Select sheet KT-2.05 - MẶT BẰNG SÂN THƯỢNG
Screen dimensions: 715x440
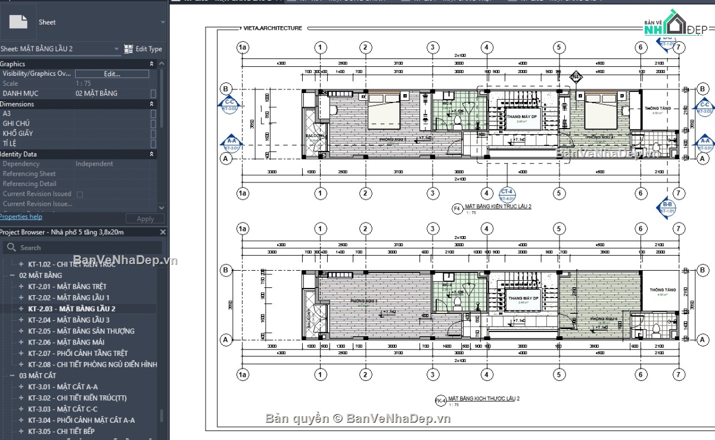coord(81,331)
